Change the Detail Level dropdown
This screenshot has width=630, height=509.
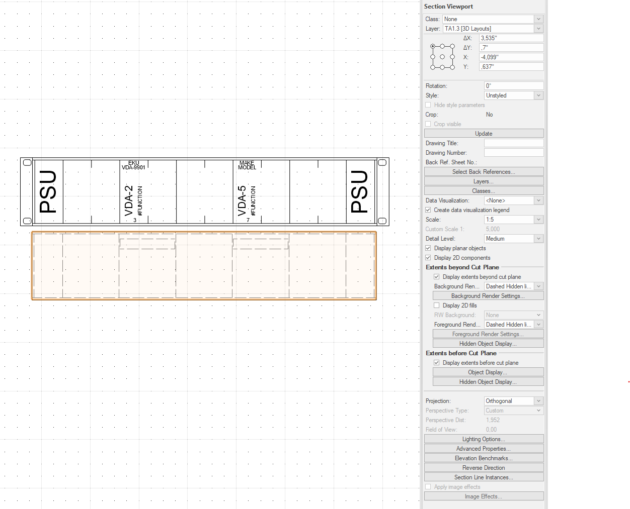click(513, 239)
